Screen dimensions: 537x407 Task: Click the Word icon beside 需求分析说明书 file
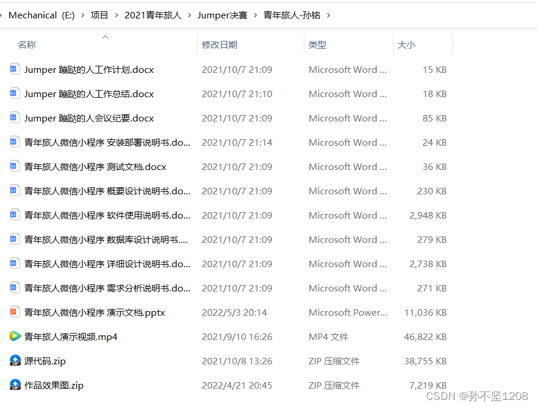click(x=14, y=287)
